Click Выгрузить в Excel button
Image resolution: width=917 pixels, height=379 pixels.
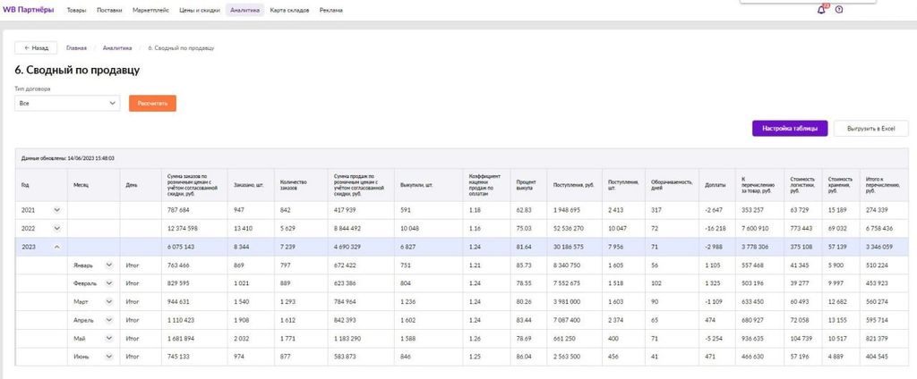click(871, 129)
